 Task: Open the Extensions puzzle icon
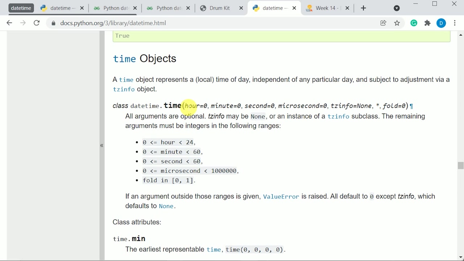[x=427, y=23]
